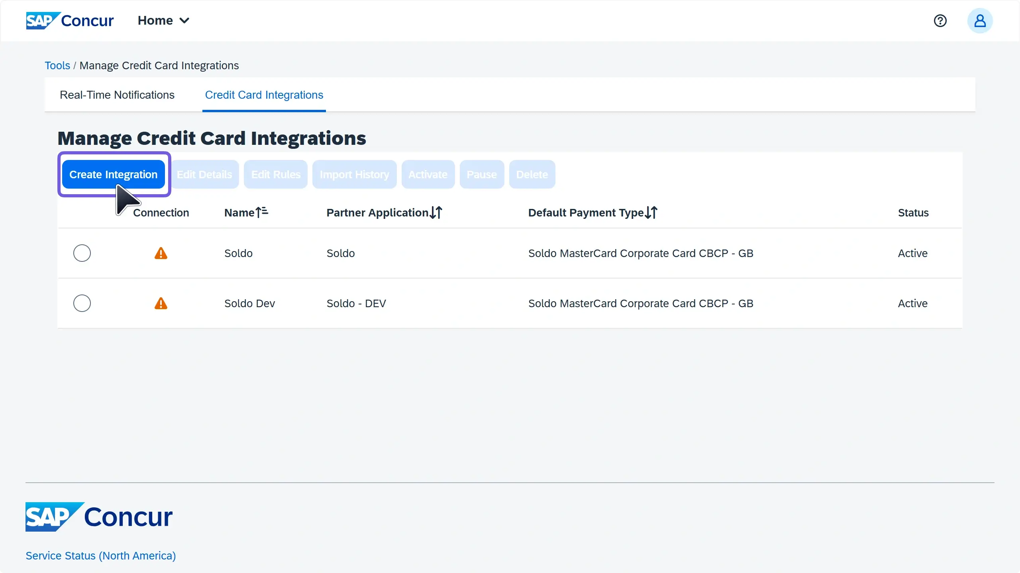This screenshot has height=573, width=1020.
Task: Switch to Credit Card Integrations tab
Action: (264, 95)
